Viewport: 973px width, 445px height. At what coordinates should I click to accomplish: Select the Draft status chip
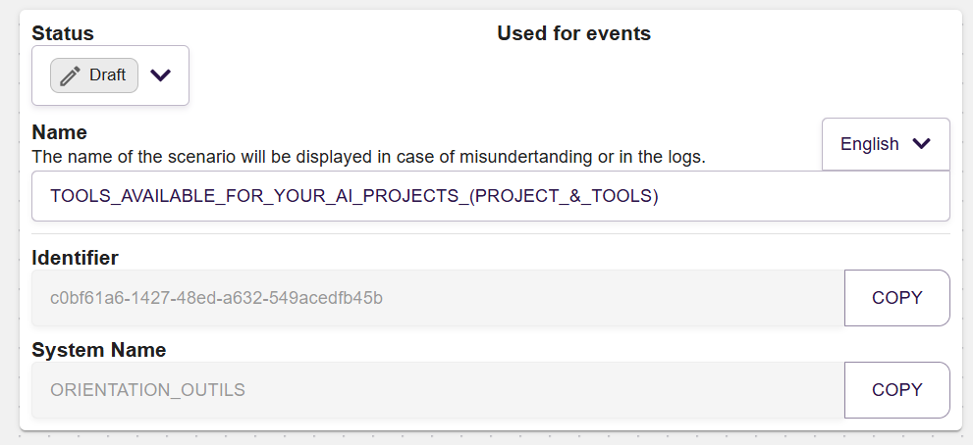click(94, 75)
